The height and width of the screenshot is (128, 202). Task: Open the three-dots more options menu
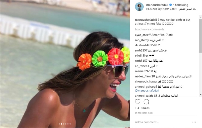[194, 122]
